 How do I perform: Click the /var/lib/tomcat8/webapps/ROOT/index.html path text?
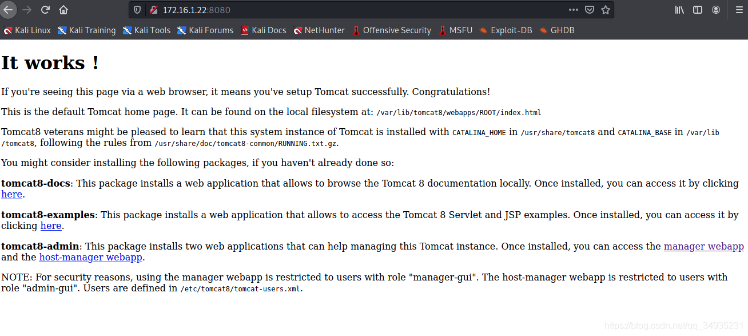pos(459,113)
